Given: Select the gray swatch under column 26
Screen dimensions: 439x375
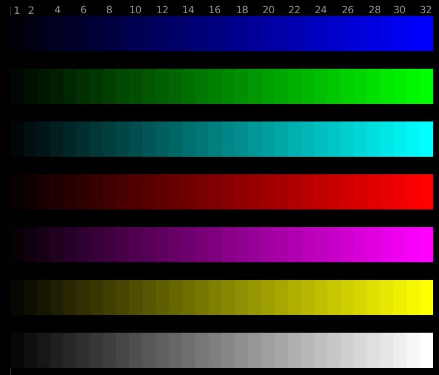Looking at the screenshot, I should [347, 350].
